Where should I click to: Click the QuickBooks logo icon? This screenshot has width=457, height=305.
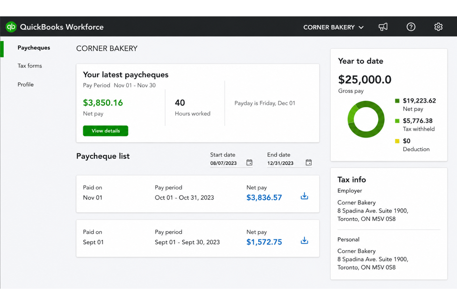[11, 27]
